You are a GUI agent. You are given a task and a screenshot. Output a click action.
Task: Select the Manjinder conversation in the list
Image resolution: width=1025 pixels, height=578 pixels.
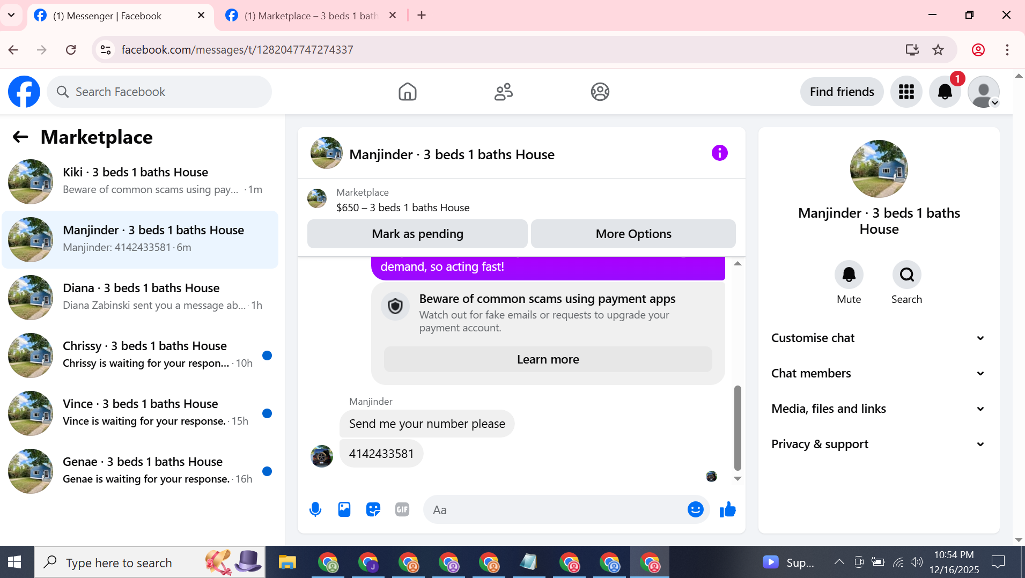(140, 239)
